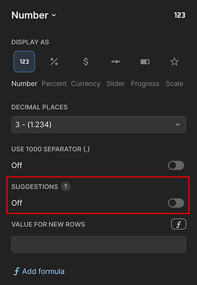Select the star Scale display icon
197x285 pixels.
point(174,62)
